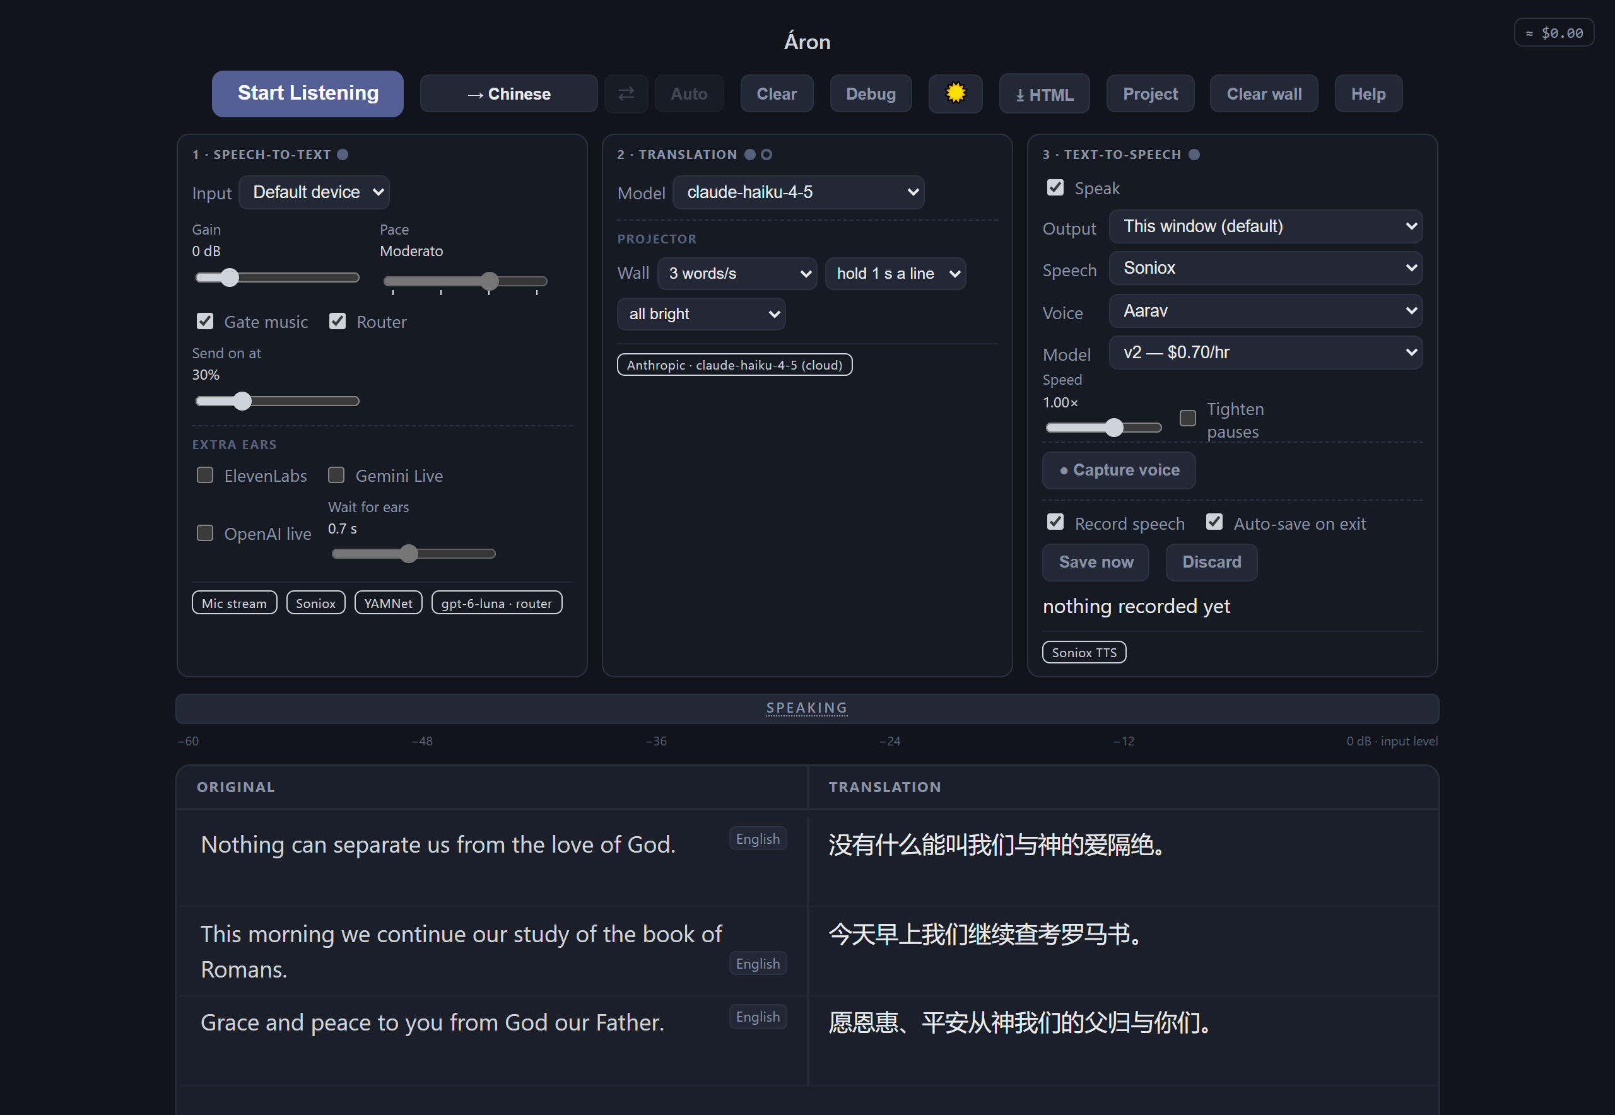Toggle the Router checkbox
This screenshot has width=1615, height=1115.
(338, 322)
